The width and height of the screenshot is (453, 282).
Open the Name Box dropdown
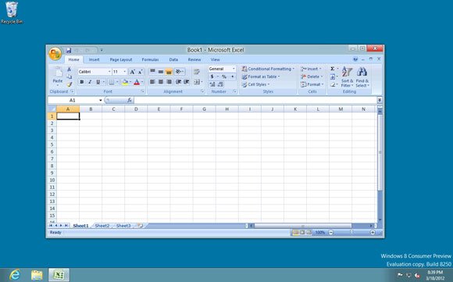click(101, 100)
